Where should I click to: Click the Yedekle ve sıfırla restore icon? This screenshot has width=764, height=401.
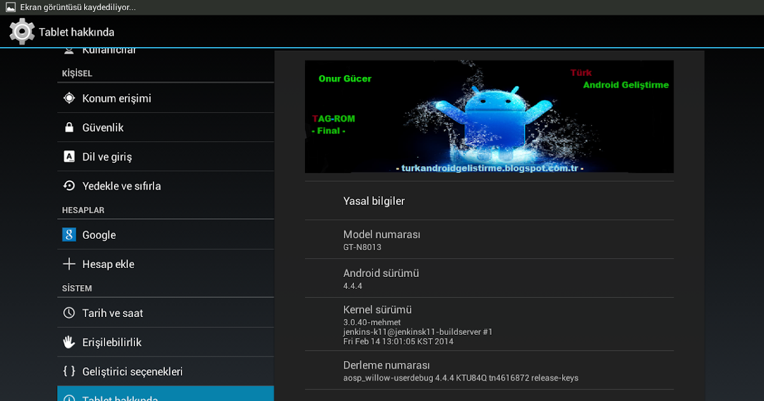(69, 186)
